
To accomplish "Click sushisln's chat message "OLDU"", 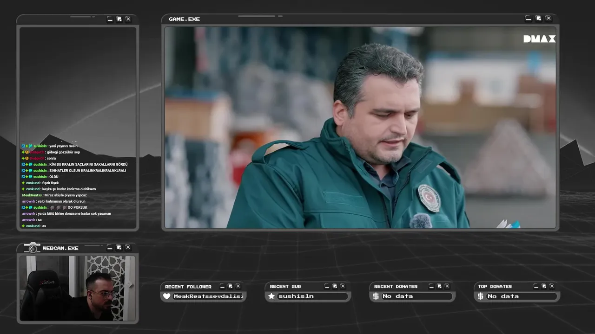I will click(53, 177).
